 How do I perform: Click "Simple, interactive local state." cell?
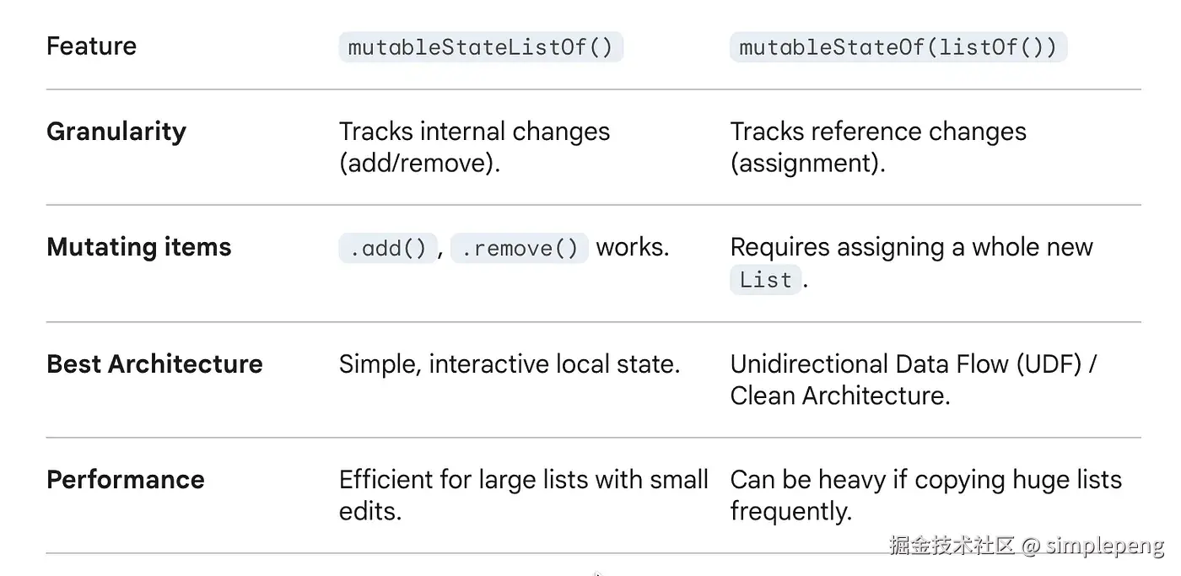pos(510,363)
